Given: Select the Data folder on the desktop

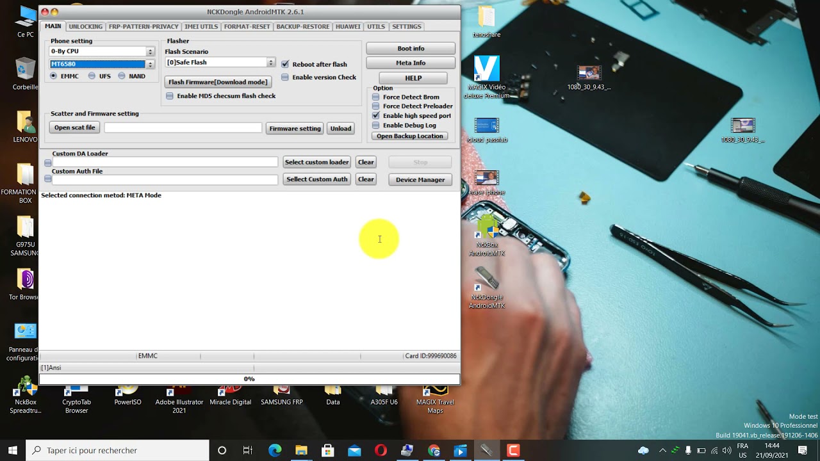Looking at the screenshot, I should pos(333,394).
